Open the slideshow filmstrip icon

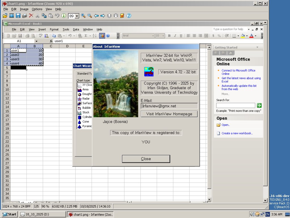pyautogui.click(x=11, y=16)
